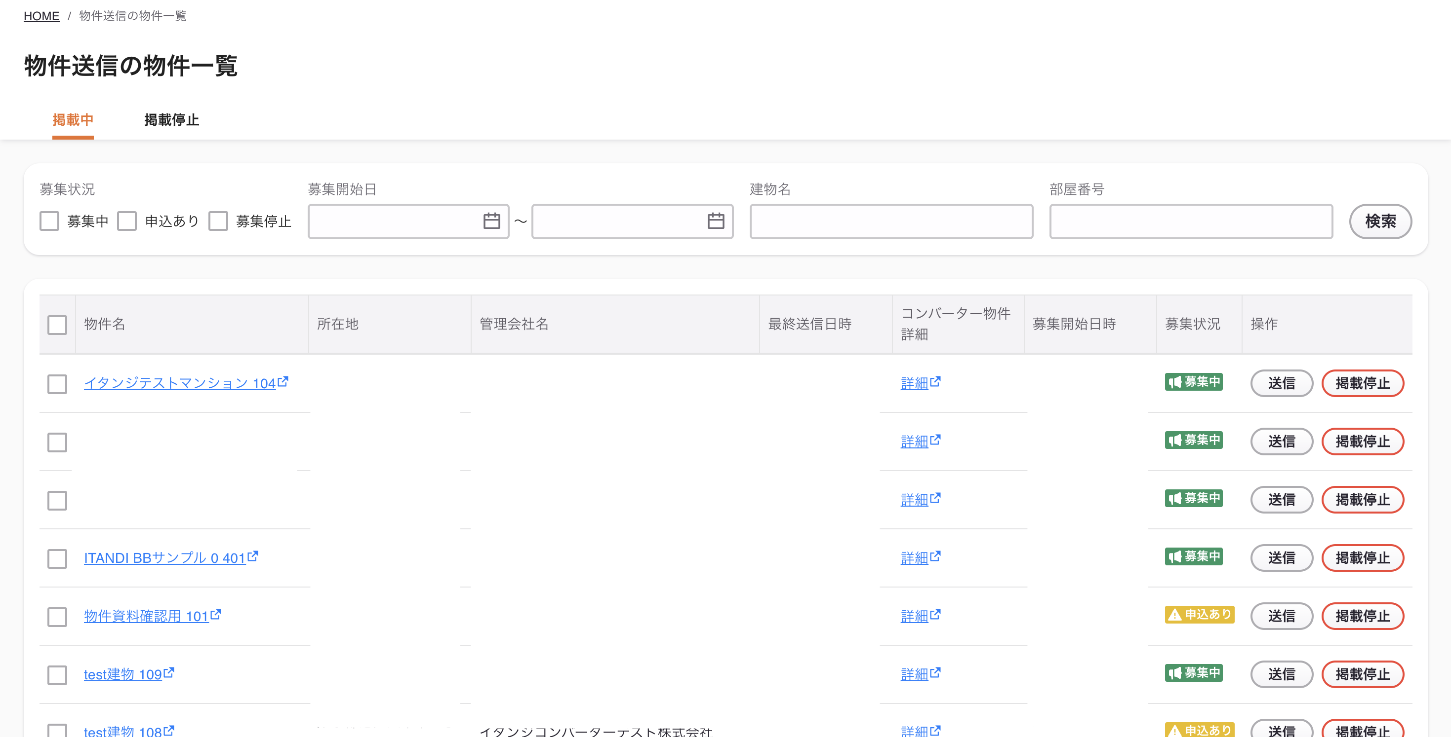Switch to the 掲載中 tab
Viewport: 1451px width, 737px height.
(73, 120)
